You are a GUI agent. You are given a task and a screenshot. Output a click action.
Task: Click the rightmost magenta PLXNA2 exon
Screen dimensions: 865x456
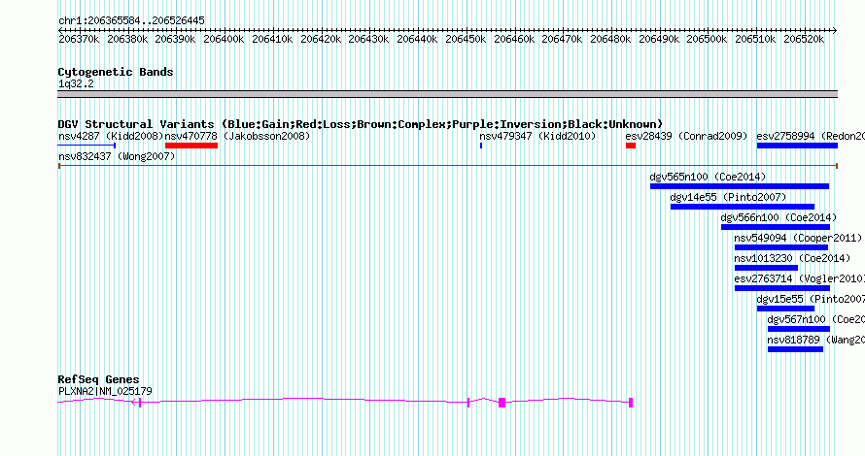click(x=631, y=403)
